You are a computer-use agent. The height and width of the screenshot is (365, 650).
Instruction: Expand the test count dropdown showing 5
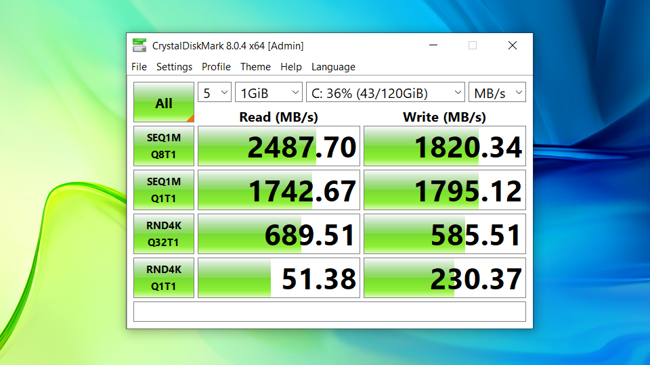tap(215, 93)
